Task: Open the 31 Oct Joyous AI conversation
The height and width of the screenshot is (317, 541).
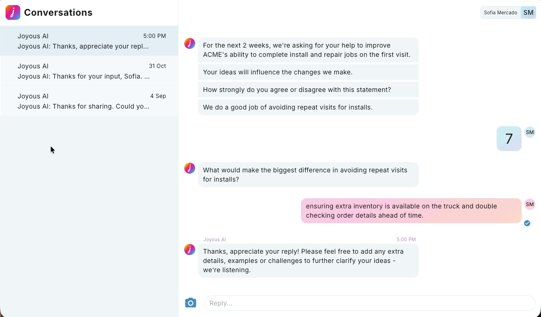Action: (89, 71)
